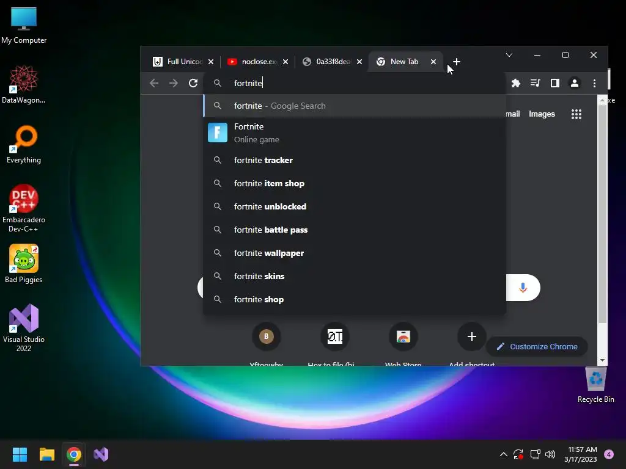Open the Images link
The image size is (626, 469).
click(542, 114)
